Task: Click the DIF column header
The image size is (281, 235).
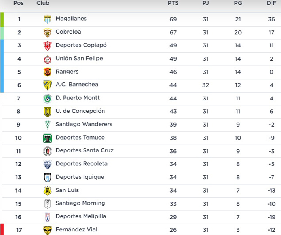Action: click(272, 3)
